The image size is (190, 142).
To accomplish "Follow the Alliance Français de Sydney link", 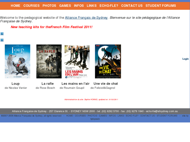I will point(86,18).
